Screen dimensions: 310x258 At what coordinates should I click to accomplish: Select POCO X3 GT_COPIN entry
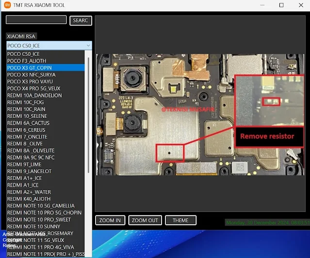click(x=46, y=68)
